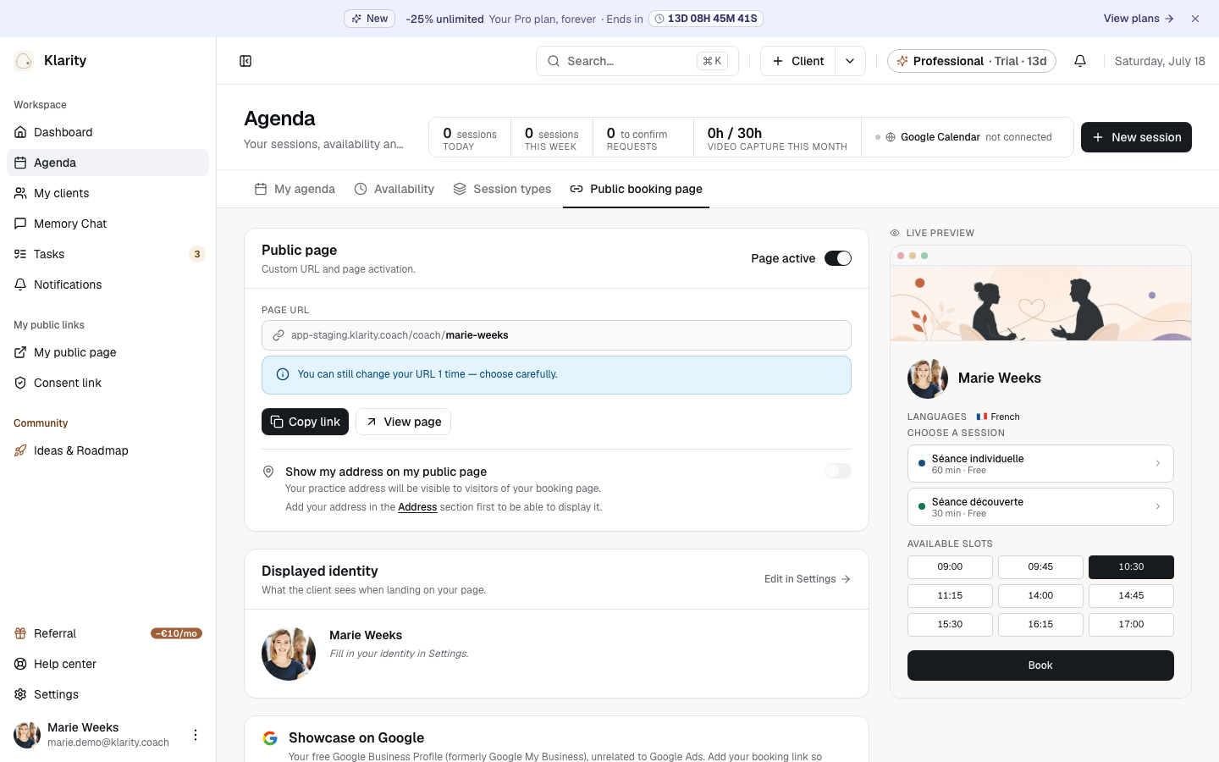Click the Book button in preview
The image size is (1219, 762).
pyautogui.click(x=1040, y=665)
